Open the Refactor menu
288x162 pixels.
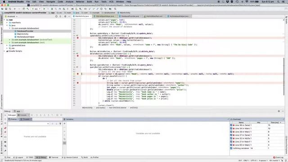tap(80, 2)
